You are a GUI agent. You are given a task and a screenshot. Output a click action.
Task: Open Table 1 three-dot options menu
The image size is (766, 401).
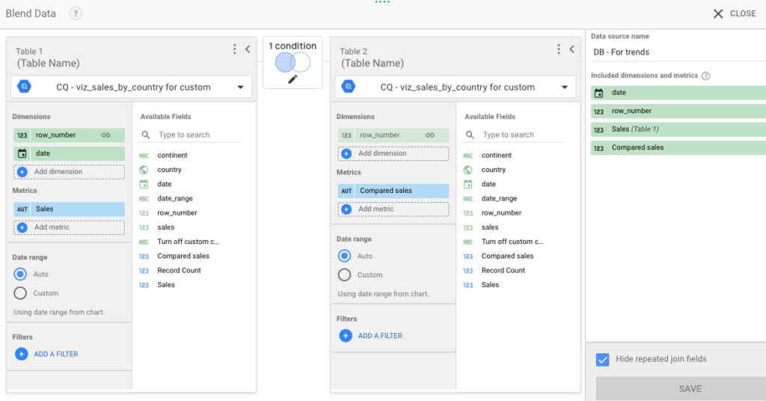coord(234,49)
